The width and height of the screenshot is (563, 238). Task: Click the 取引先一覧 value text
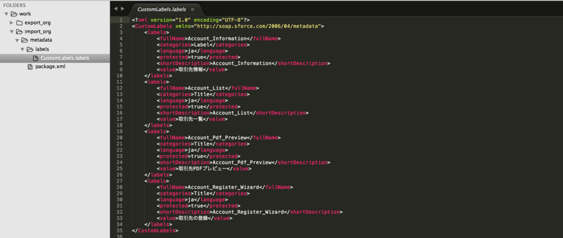click(191, 119)
